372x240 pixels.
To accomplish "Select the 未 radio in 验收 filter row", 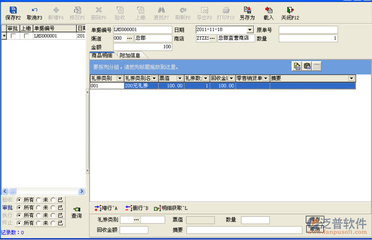I will [x=38, y=200].
